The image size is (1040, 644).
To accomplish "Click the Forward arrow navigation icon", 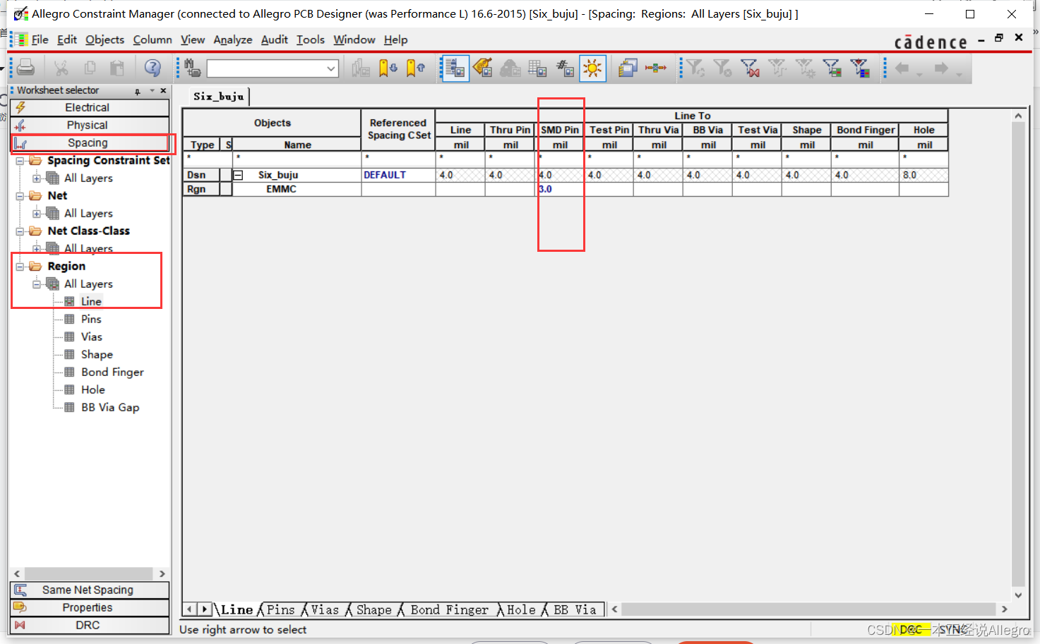I will [x=941, y=68].
